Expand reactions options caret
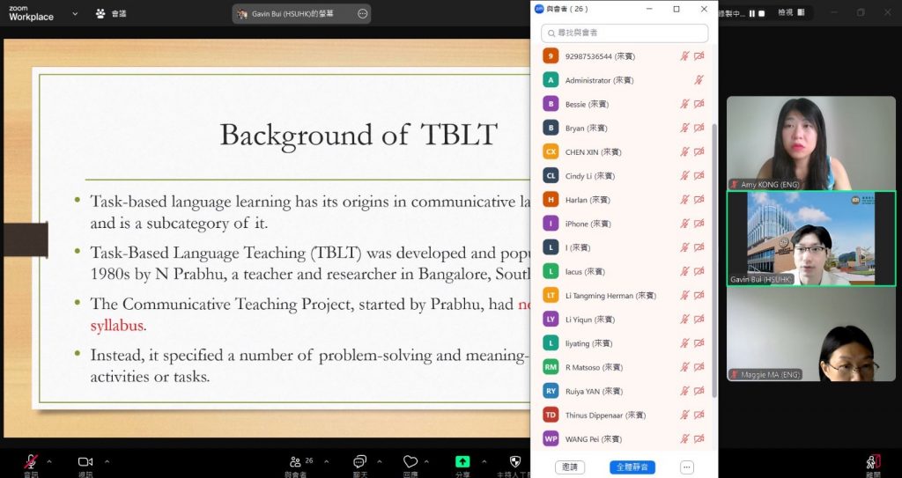Screen dimensions: 902x478 426,461
